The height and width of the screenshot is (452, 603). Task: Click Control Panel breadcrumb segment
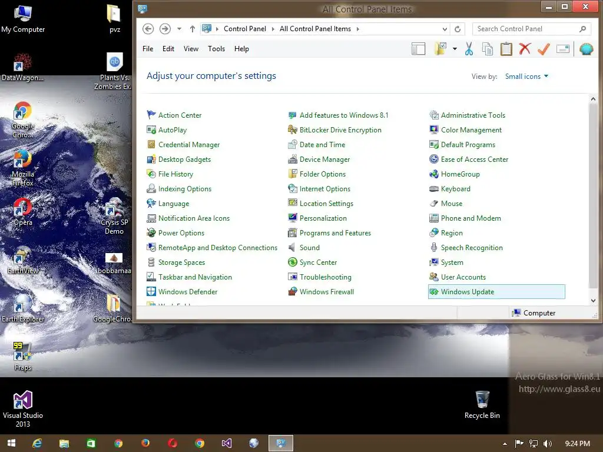245,29
